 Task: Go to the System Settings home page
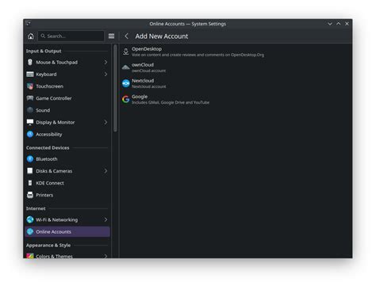pyautogui.click(x=31, y=36)
